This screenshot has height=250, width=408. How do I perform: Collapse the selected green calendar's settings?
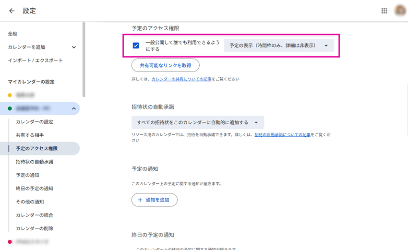[73, 108]
